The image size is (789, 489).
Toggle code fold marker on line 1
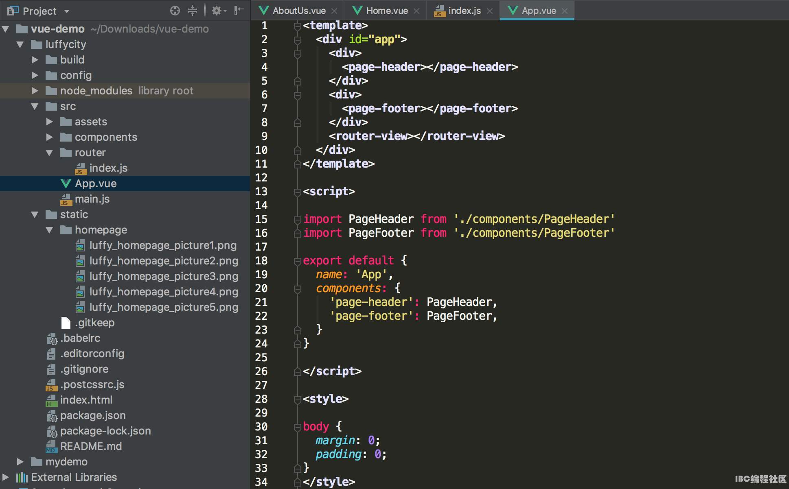[x=298, y=26]
